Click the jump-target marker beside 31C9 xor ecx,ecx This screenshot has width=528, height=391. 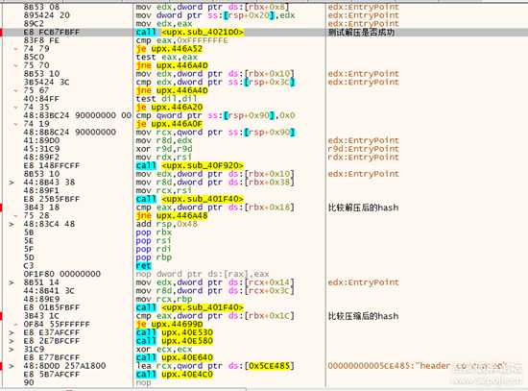click(x=12, y=349)
